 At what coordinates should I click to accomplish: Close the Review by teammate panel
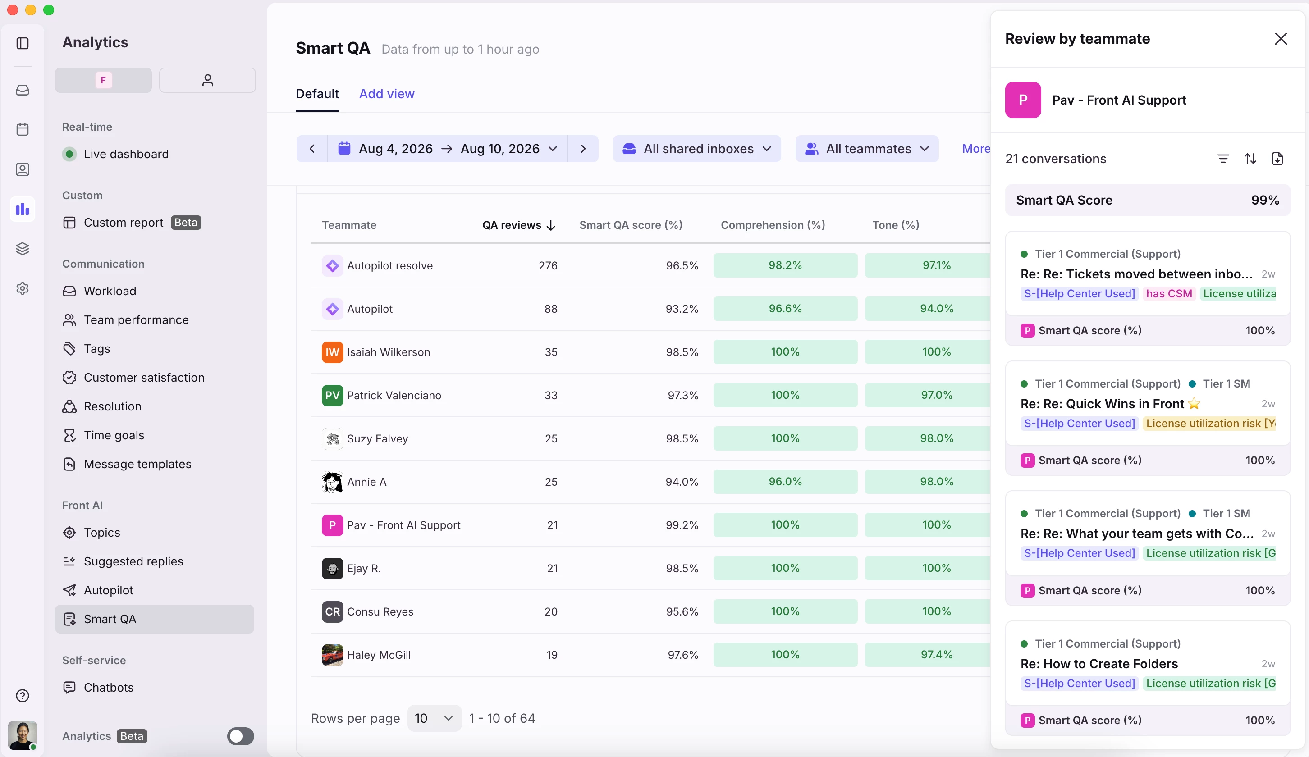1281,39
